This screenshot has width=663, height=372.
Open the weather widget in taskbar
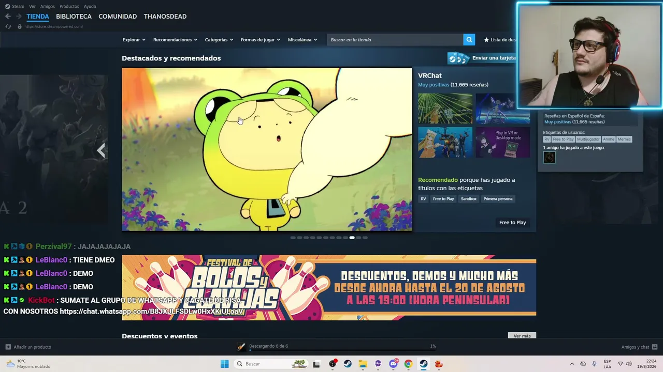(28, 364)
